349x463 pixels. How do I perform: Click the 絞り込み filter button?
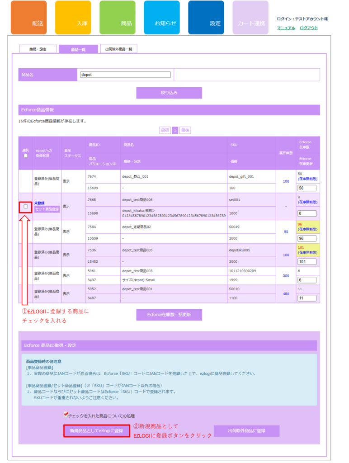click(x=169, y=93)
